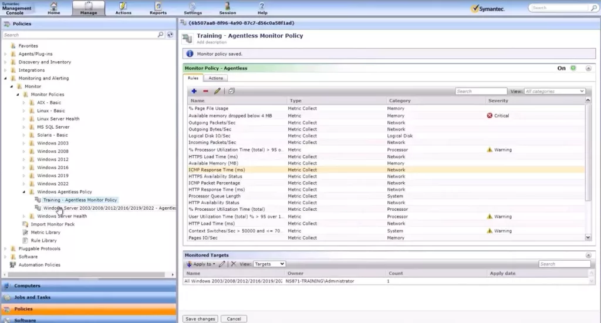Open the Policies navigation pane button

pos(89,309)
